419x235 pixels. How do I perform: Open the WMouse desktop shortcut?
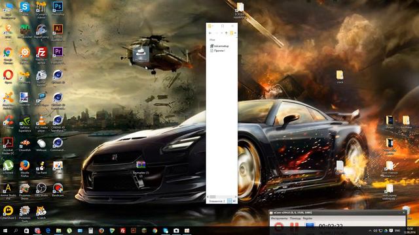point(41,145)
